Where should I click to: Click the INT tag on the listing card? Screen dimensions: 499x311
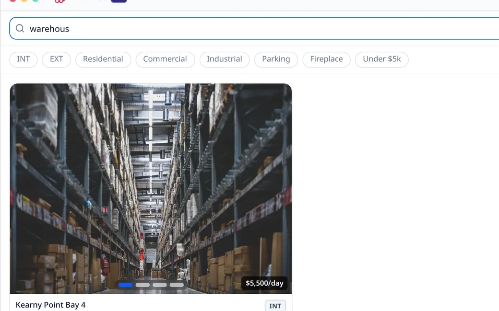click(x=275, y=306)
